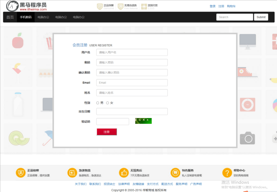This screenshot has height=192, width=277.
Task: Click the 正品保障 Genuine badge in header
Action: coord(105,6)
